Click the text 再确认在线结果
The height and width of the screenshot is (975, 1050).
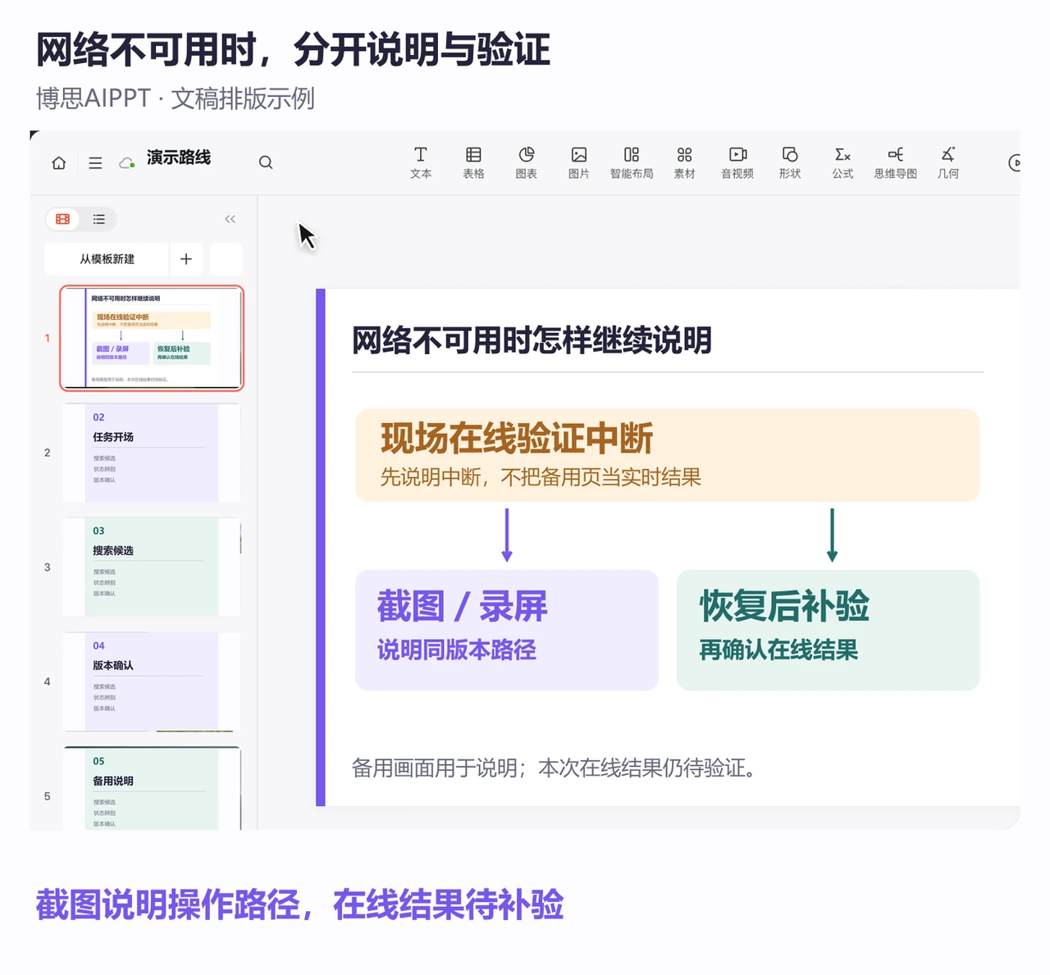point(778,650)
